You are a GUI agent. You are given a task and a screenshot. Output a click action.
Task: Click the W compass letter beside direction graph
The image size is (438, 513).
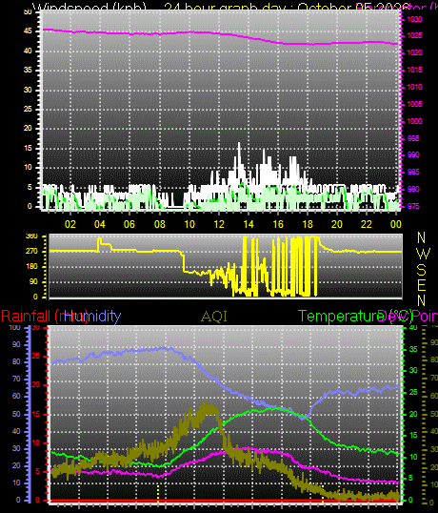coord(424,254)
